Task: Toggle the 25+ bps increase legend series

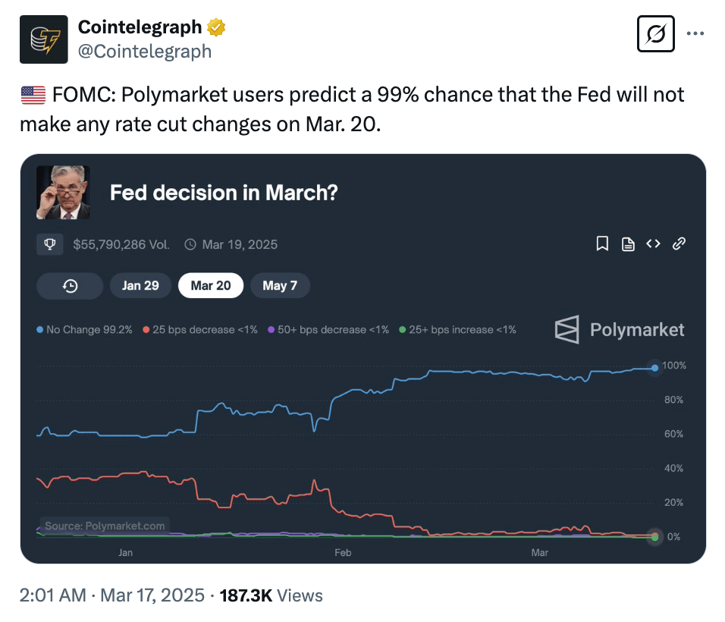Action: pyautogui.click(x=457, y=330)
